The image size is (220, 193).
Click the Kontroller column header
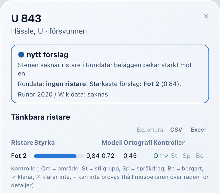pyautogui.click(x=169, y=143)
